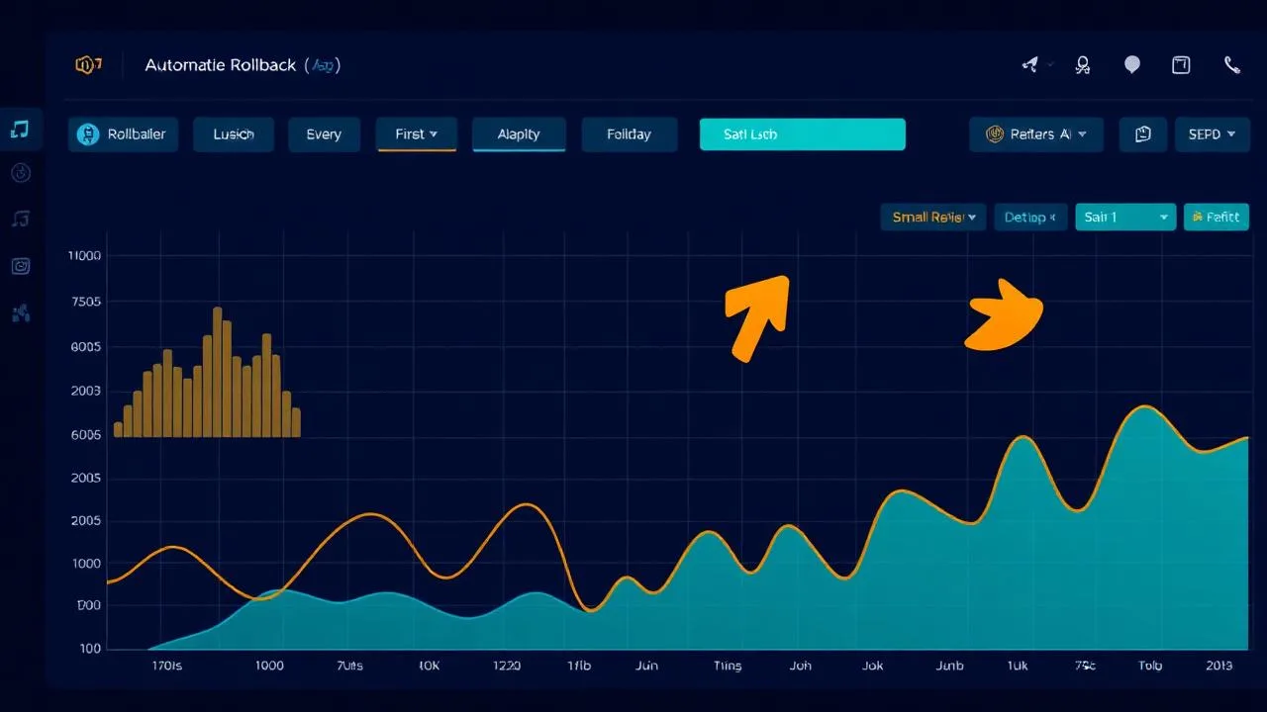This screenshot has width=1267, height=712.
Task: Open the Sait 1 dropdown
Action: click(x=1125, y=218)
